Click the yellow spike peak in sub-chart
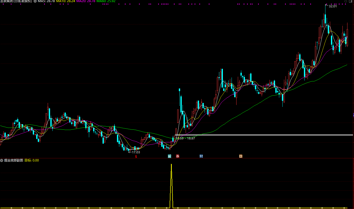Screen dimensions: 354x209 pos(171,165)
